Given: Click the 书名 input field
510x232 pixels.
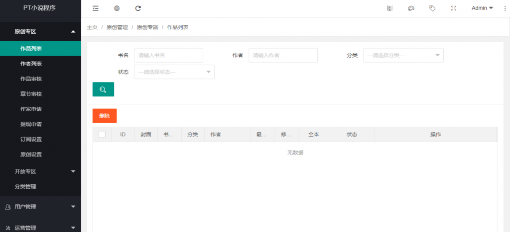Looking at the screenshot, I should (168, 55).
